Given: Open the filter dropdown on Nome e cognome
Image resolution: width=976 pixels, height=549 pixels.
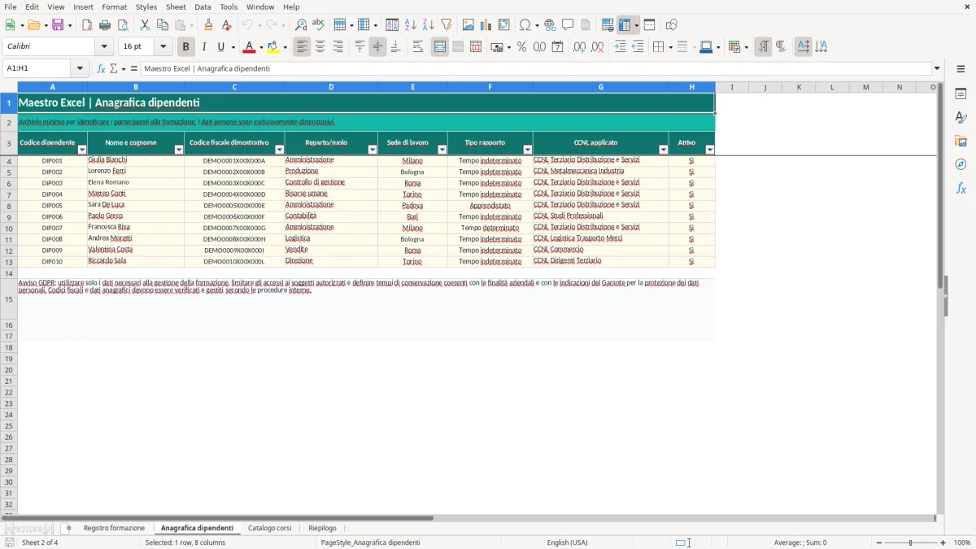Looking at the screenshot, I should tap(179, 150).
